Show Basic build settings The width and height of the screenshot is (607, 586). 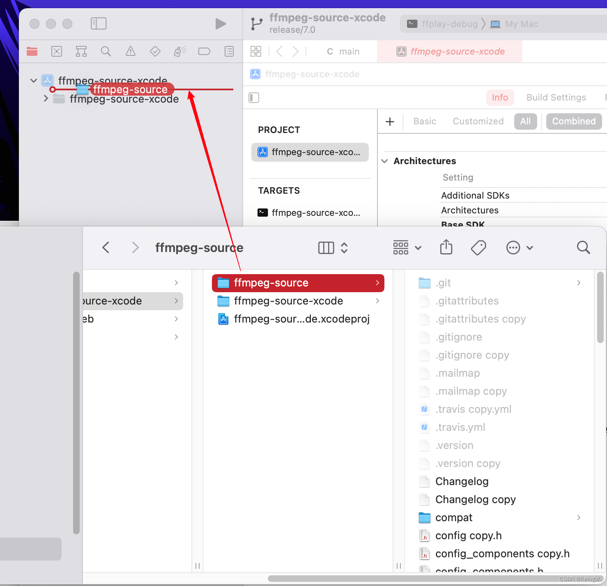(425, 121)
